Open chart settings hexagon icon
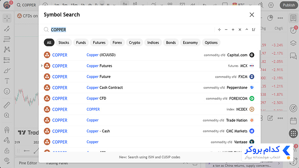The image size is (299, 168). [271, 5]
